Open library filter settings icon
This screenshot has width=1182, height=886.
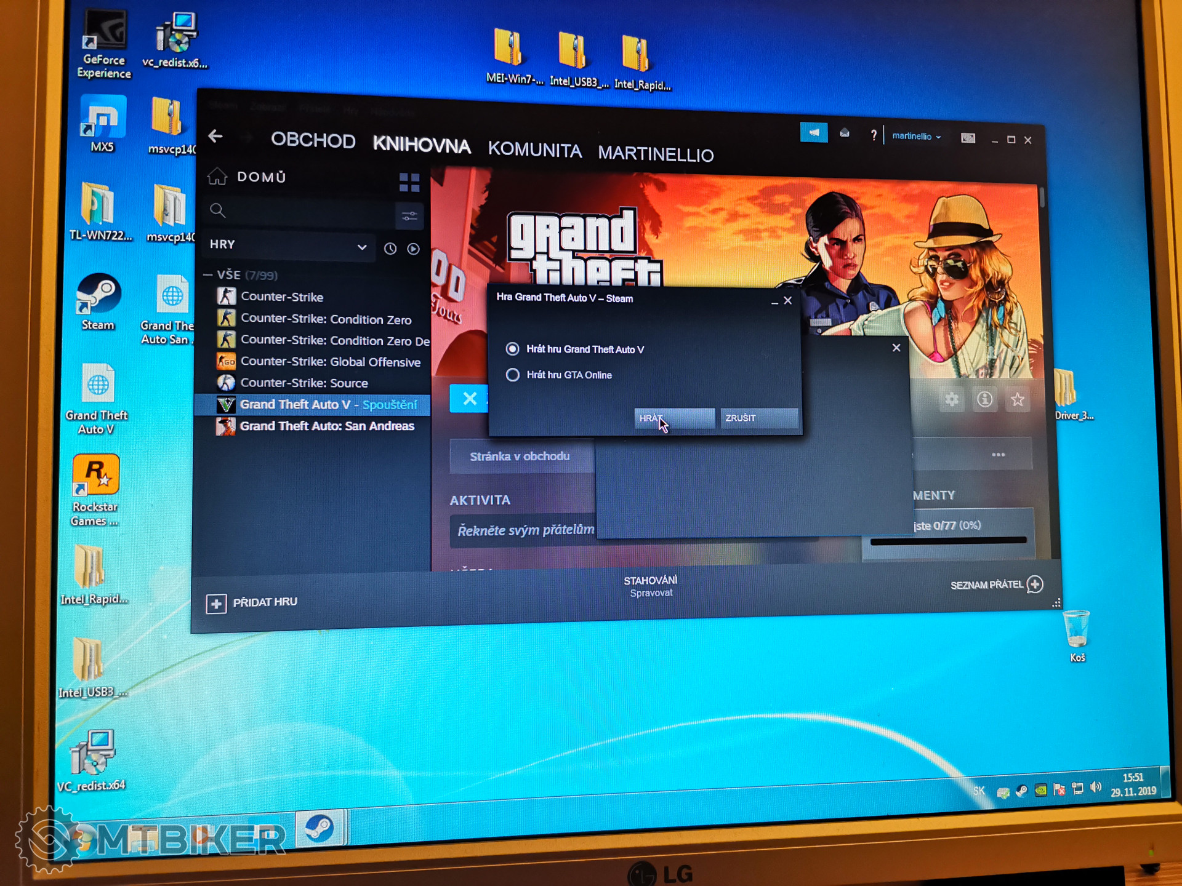pos(409,216)
